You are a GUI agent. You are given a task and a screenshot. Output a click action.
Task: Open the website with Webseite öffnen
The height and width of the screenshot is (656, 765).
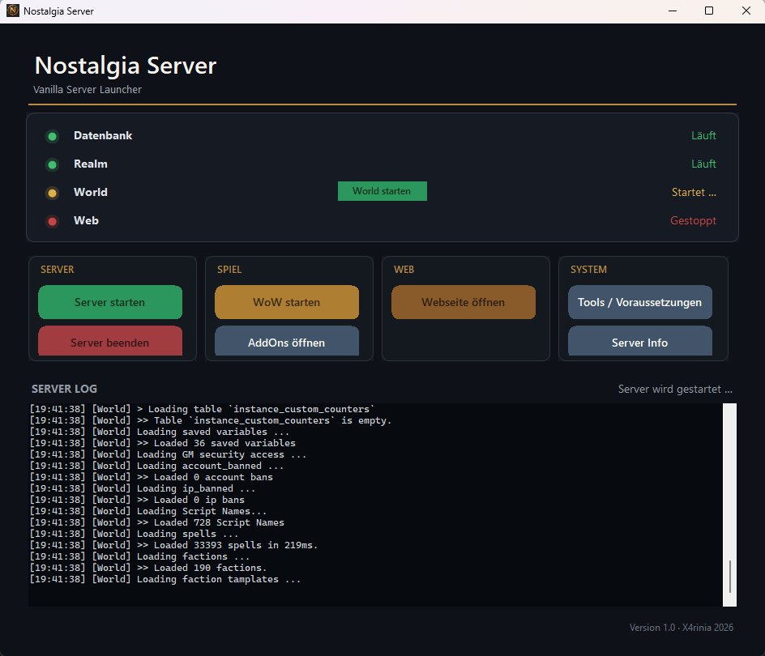click(463, 302)
